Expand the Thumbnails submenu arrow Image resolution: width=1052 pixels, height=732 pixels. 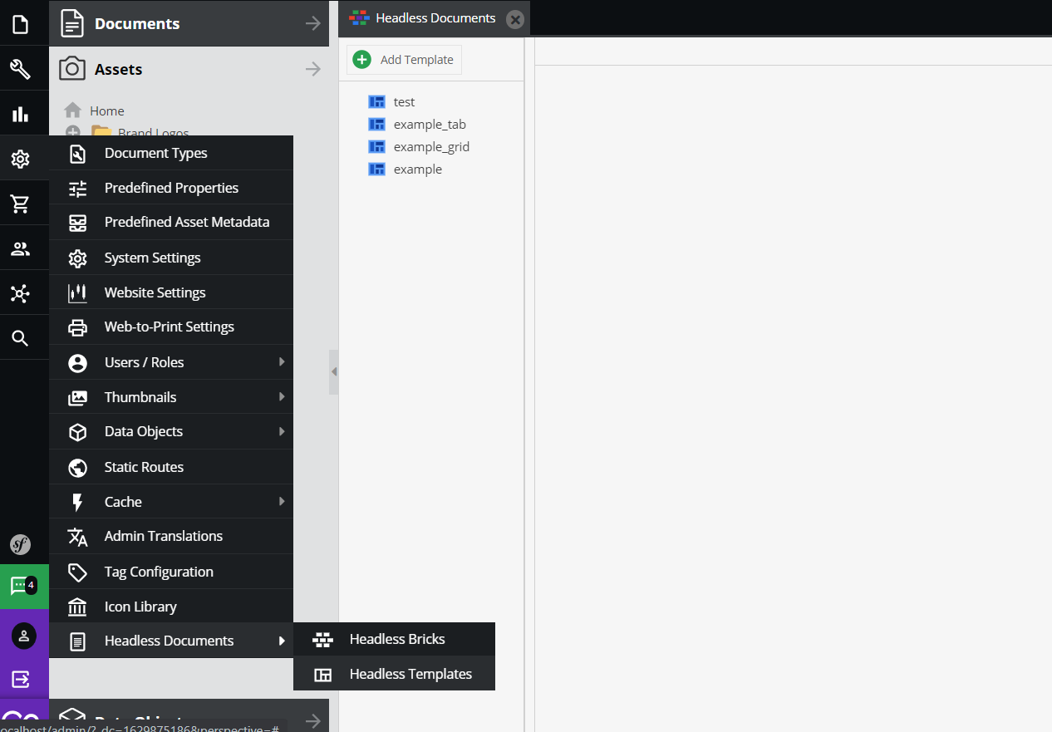point(282,397)
